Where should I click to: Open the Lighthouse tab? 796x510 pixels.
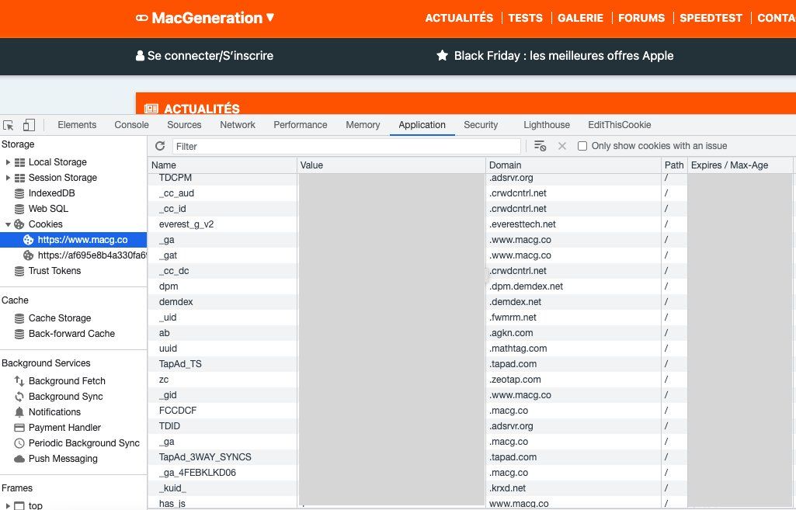547,125
